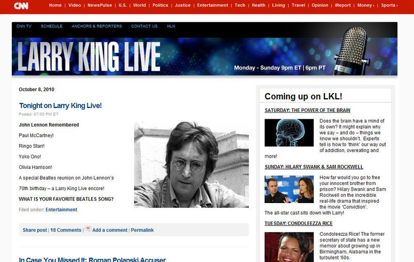The image size is (414, 262).
Task: Click the 'Ringo Starr!' line
Action: pyautogui.click(x=32, y=146)
